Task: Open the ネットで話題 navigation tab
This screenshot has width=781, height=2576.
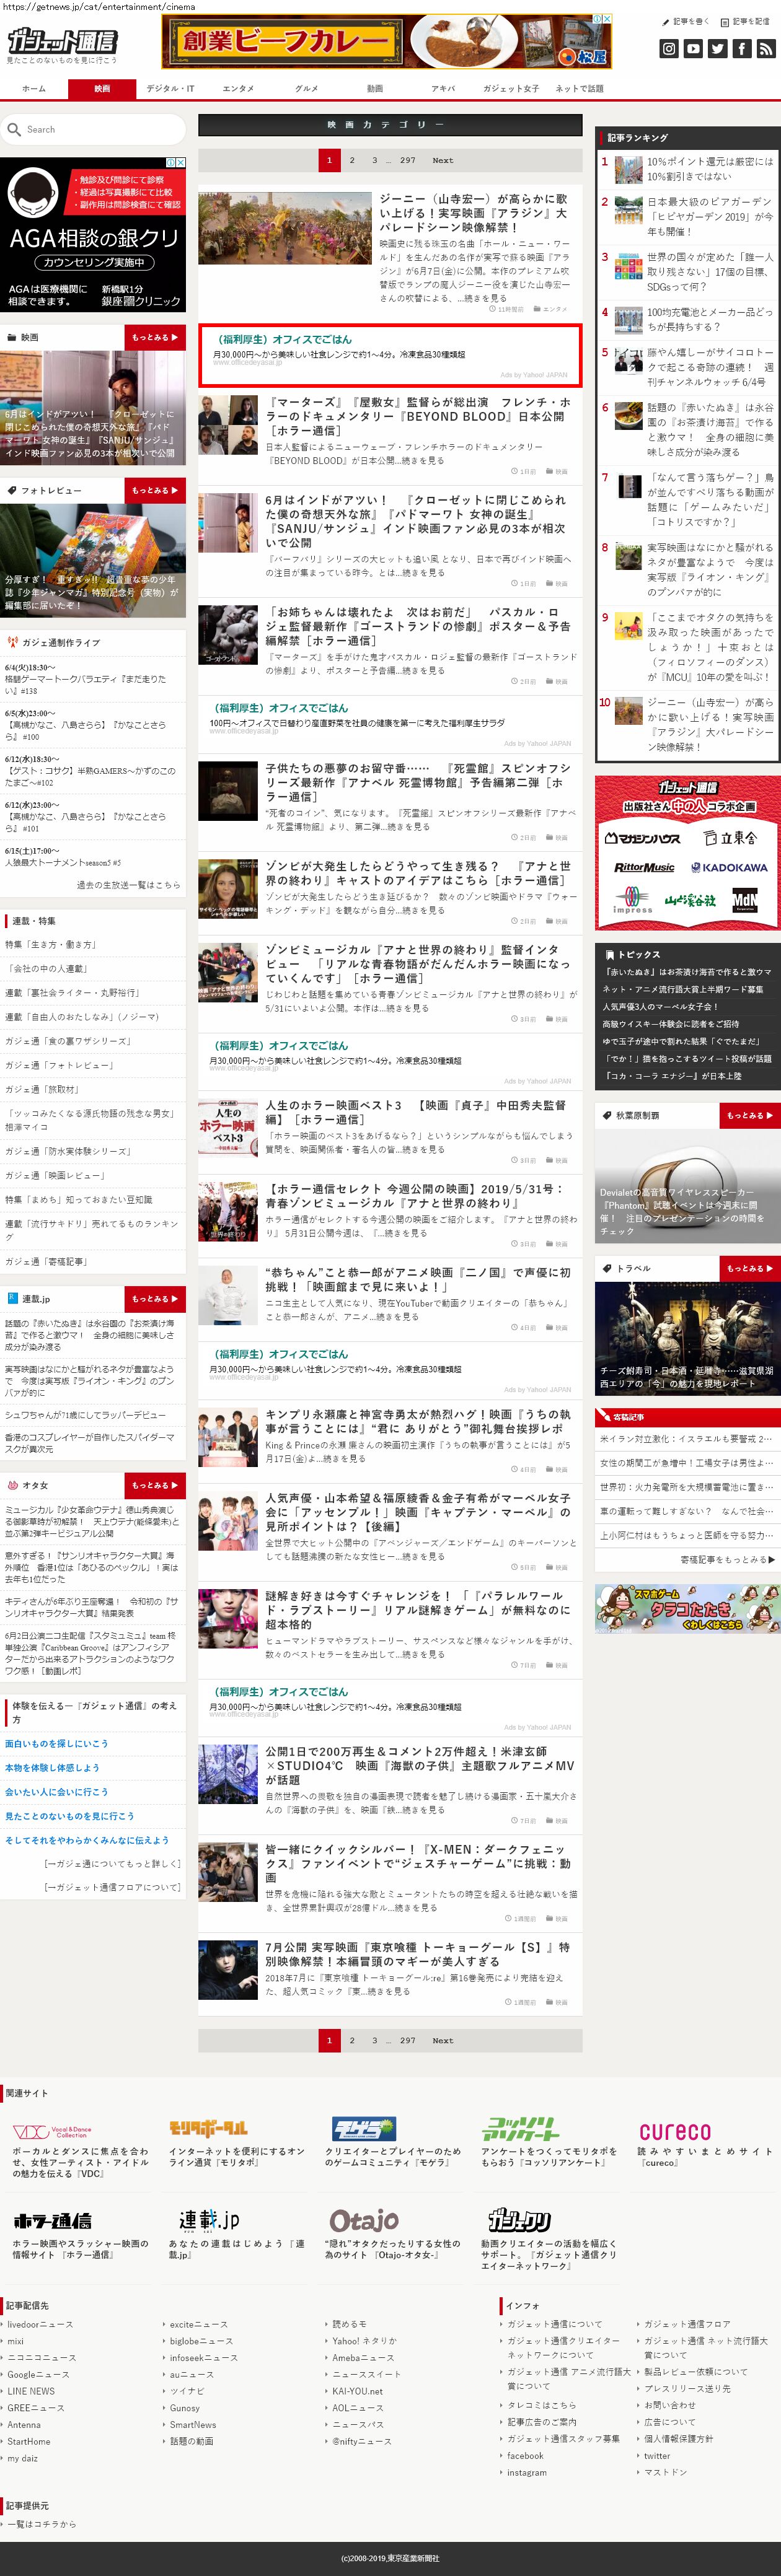Action: click(x=579, y=89)
